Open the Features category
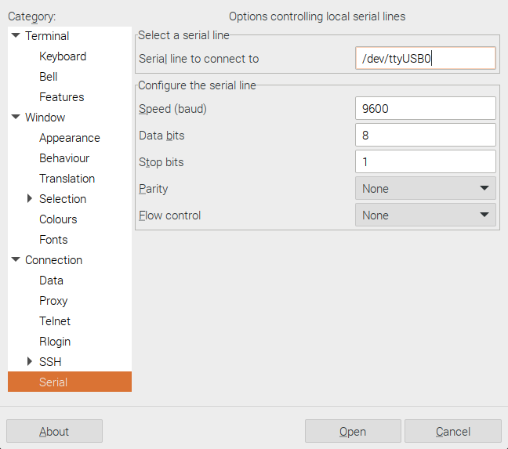Image resolution: width=508 pixels, height=449 pixels. click(x=62, y=97)
